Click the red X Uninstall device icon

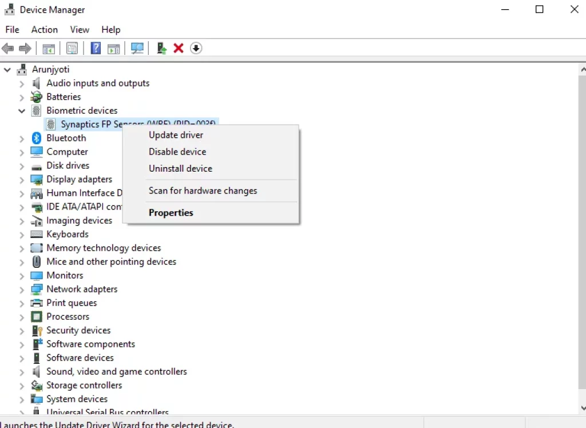(x=179, y=49)
